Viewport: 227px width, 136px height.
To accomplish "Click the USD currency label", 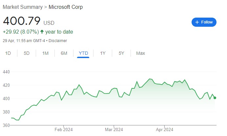I will (x=49, y=23).
